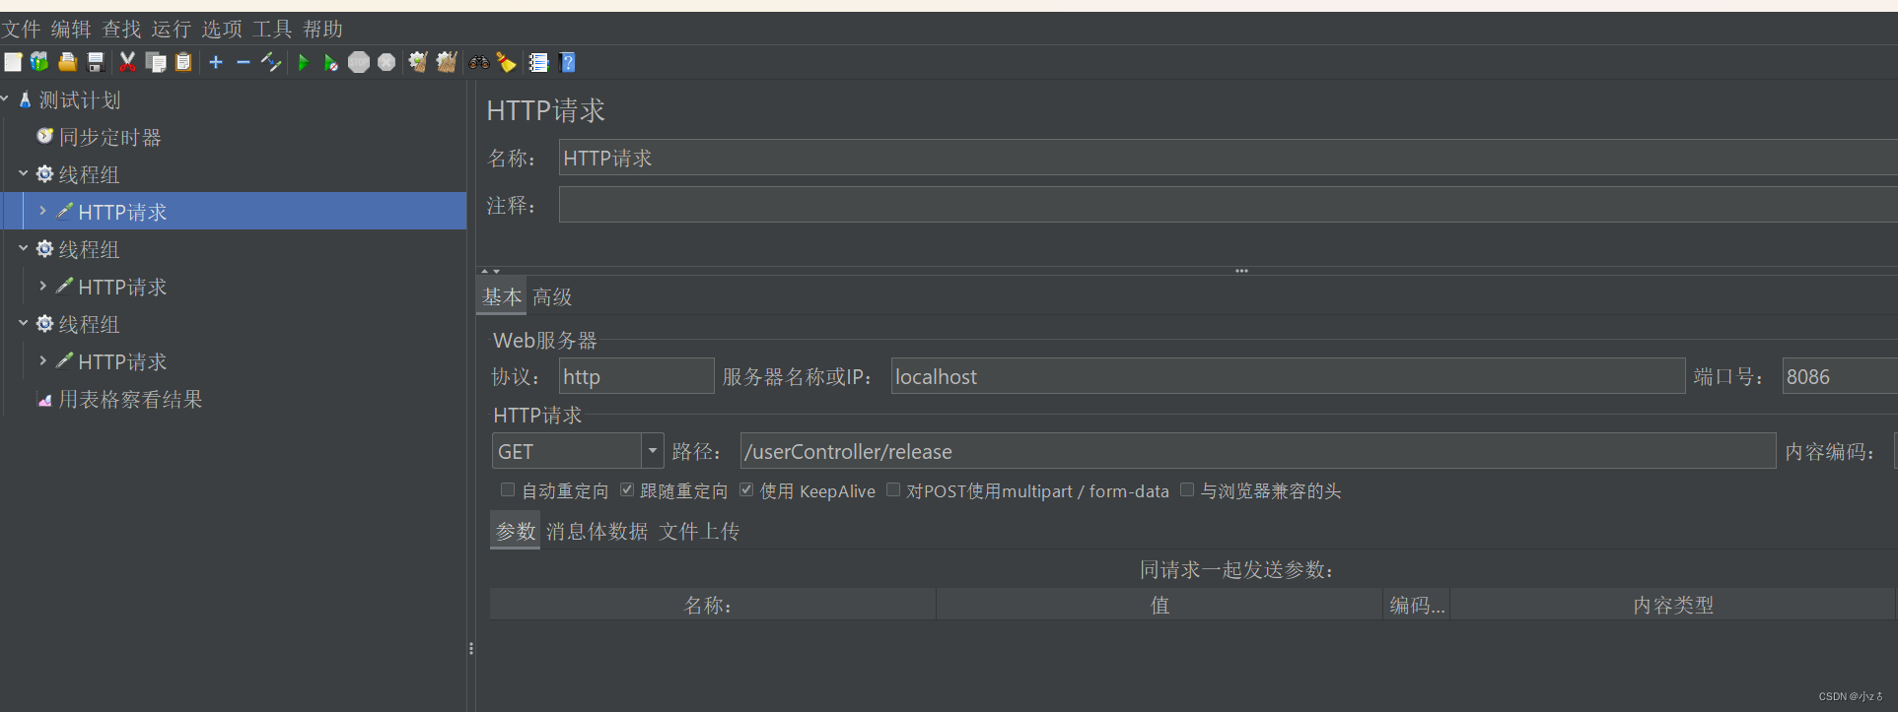
Task: Switch to 消息体数据 tab
Action: [x=598, y=531]
